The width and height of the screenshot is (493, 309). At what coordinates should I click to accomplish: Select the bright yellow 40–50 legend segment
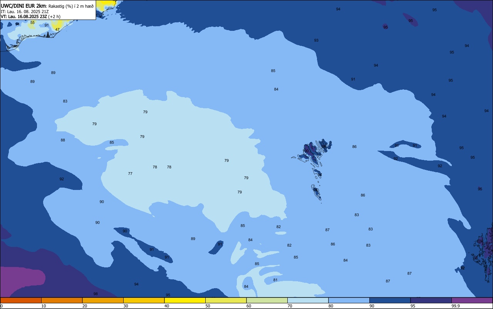click(185, 300)
